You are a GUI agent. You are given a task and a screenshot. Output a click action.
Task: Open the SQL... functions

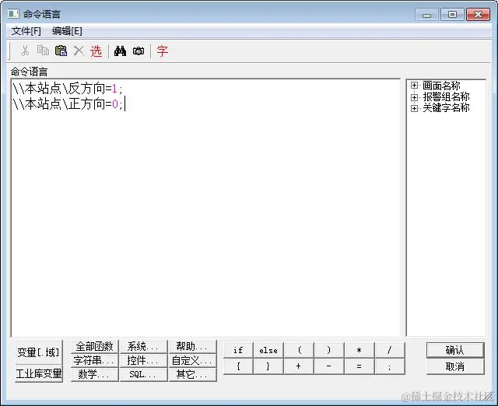coord(143,374)
